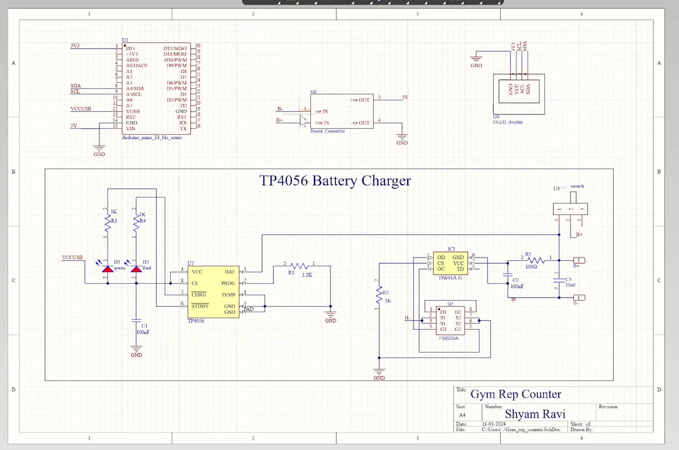Click the Arduino_nano_33_ble_sense name label
The height and width of the screenshot is (450, 679).
point(152,137)
